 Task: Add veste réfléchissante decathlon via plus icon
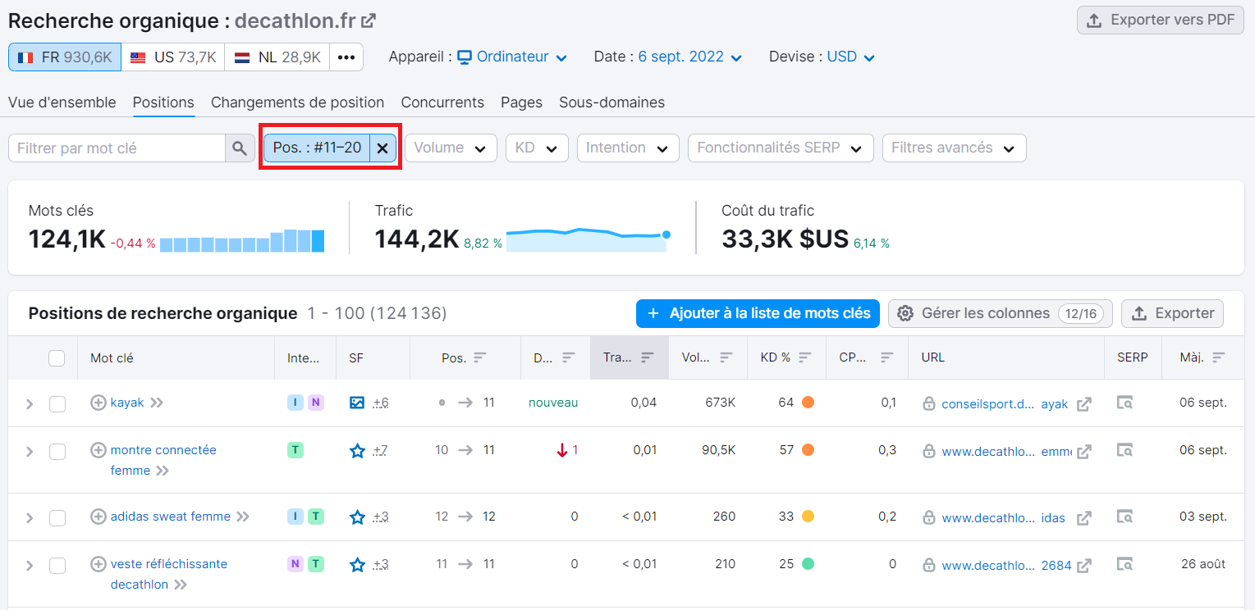click(98, 564)
